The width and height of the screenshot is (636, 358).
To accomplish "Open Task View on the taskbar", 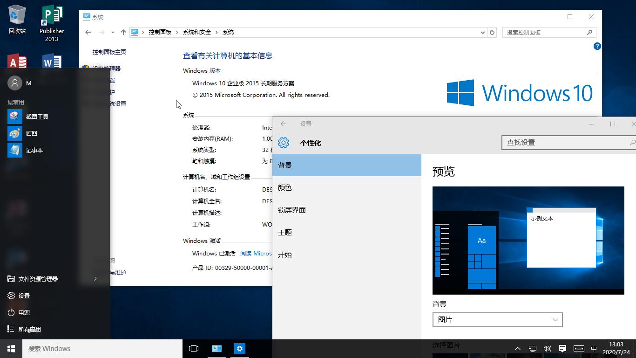I will tap(193, 348).
